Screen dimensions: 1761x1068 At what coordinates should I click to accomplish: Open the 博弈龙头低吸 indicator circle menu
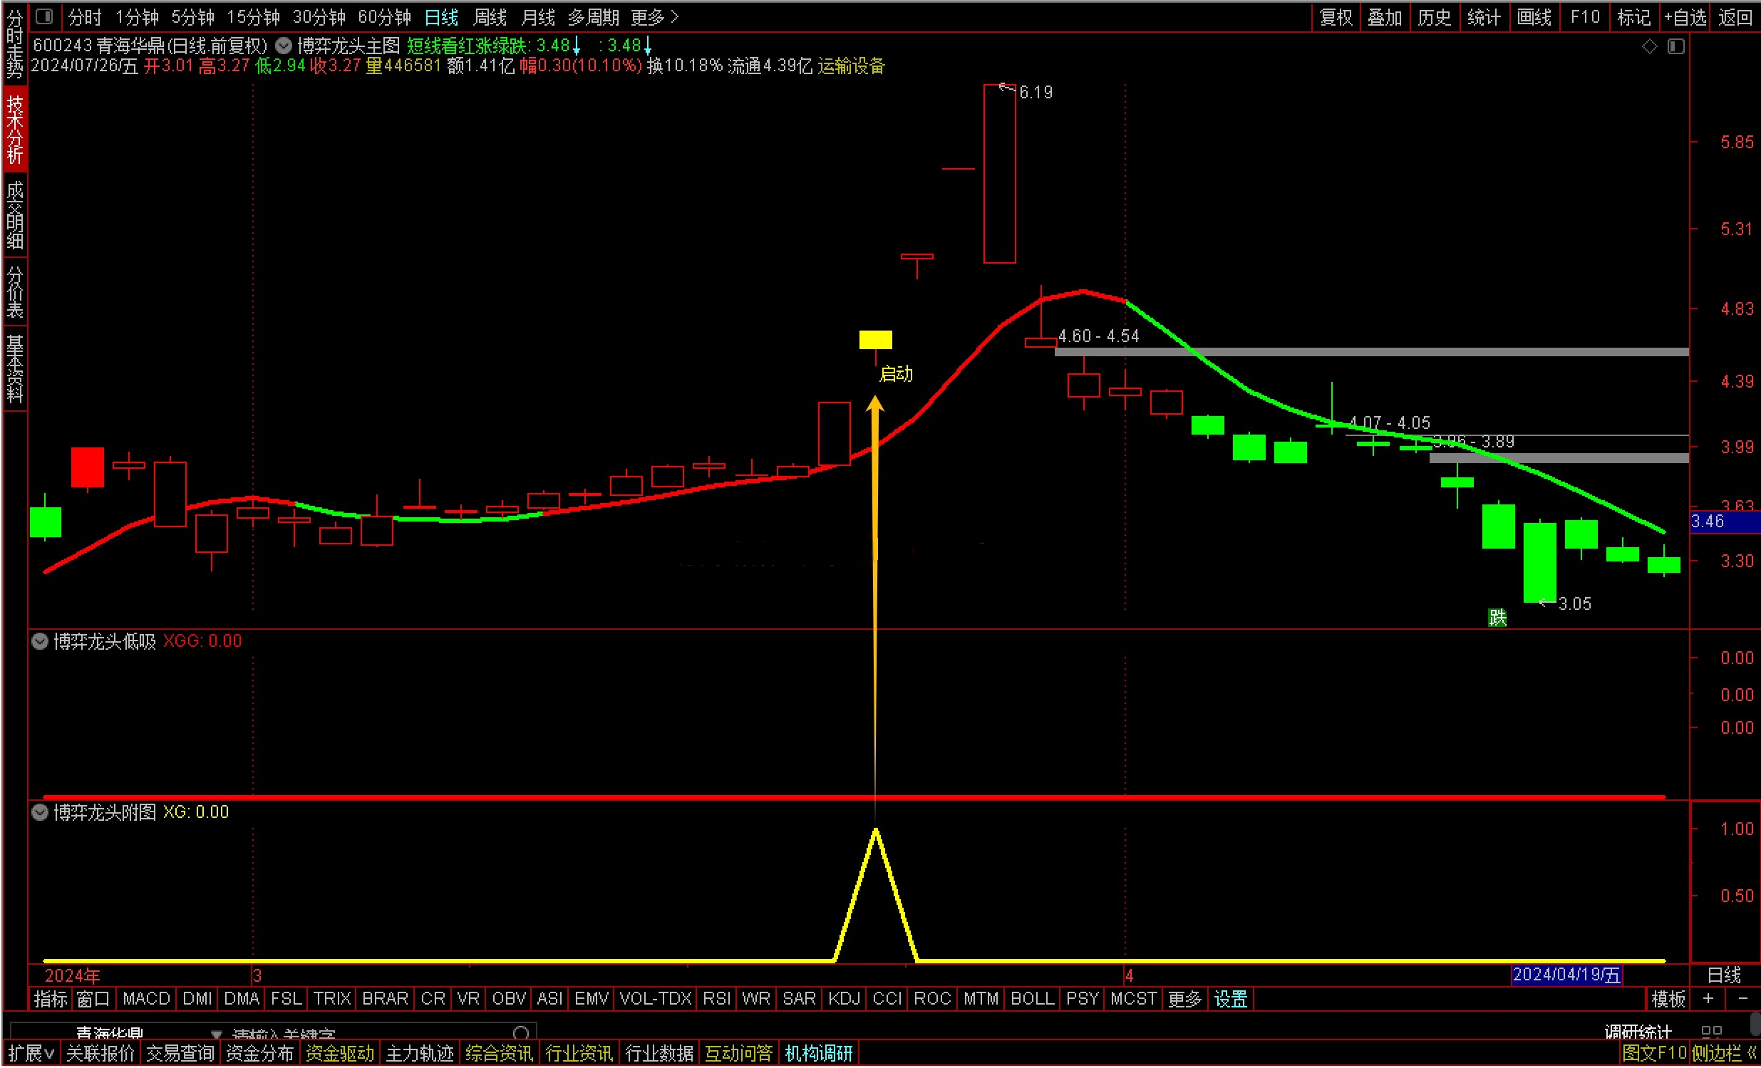click(40, 641)
